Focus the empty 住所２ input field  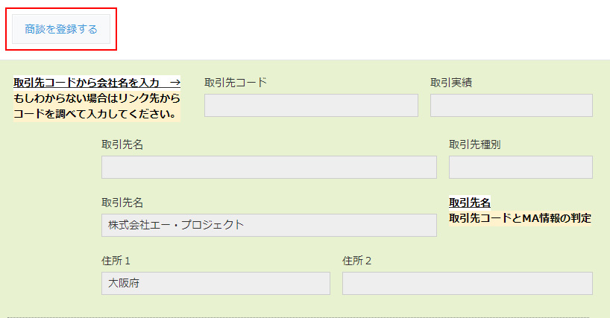467,284
